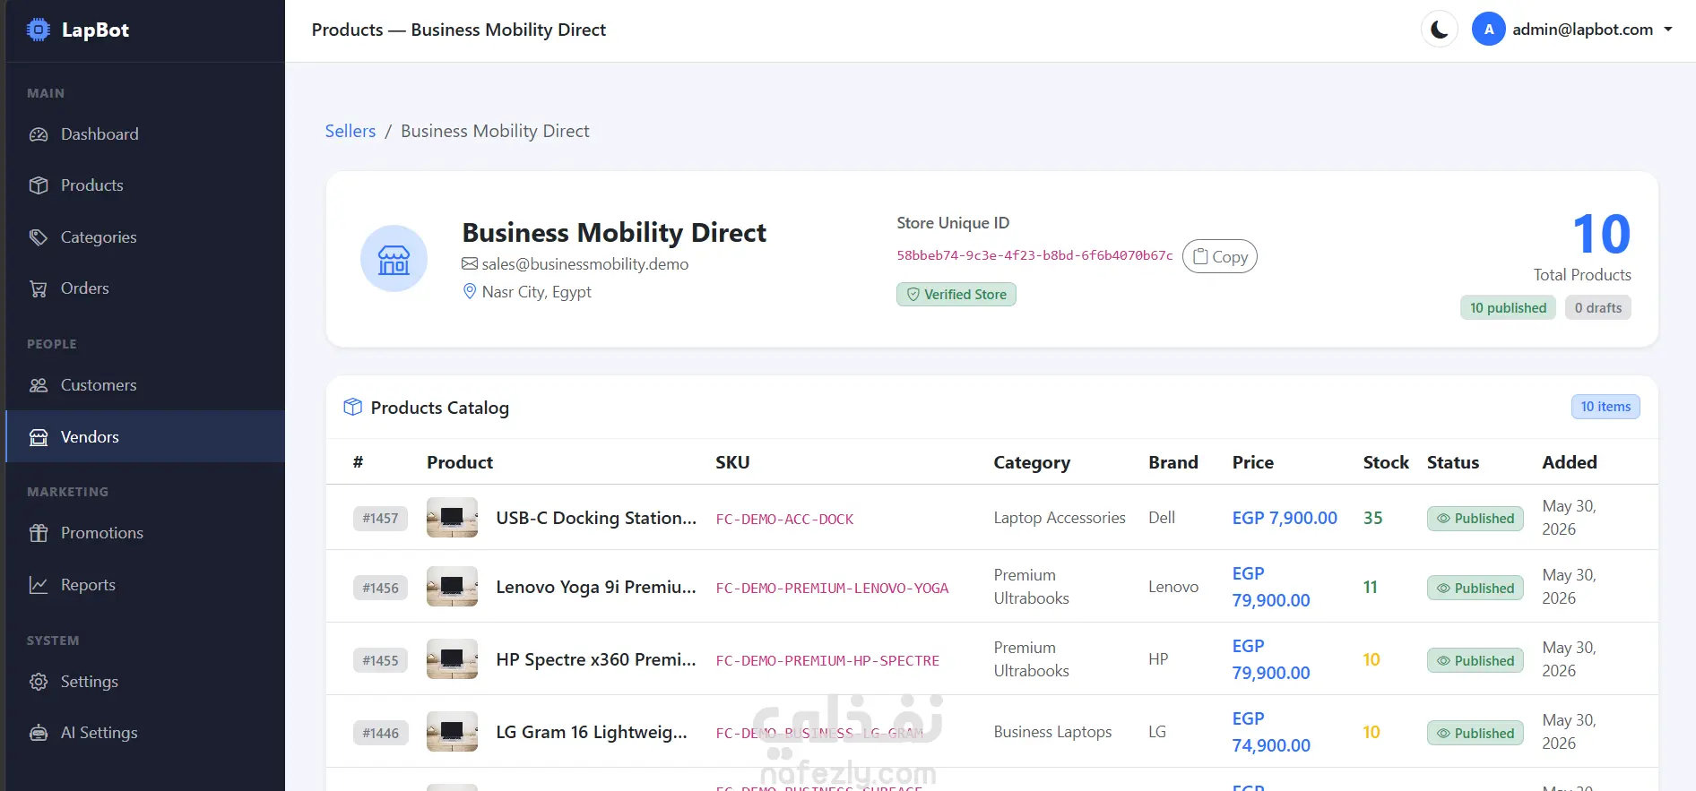Go to Dashboard in the sidebar
Screen dimensions: 1696x791
pos(145,134)
